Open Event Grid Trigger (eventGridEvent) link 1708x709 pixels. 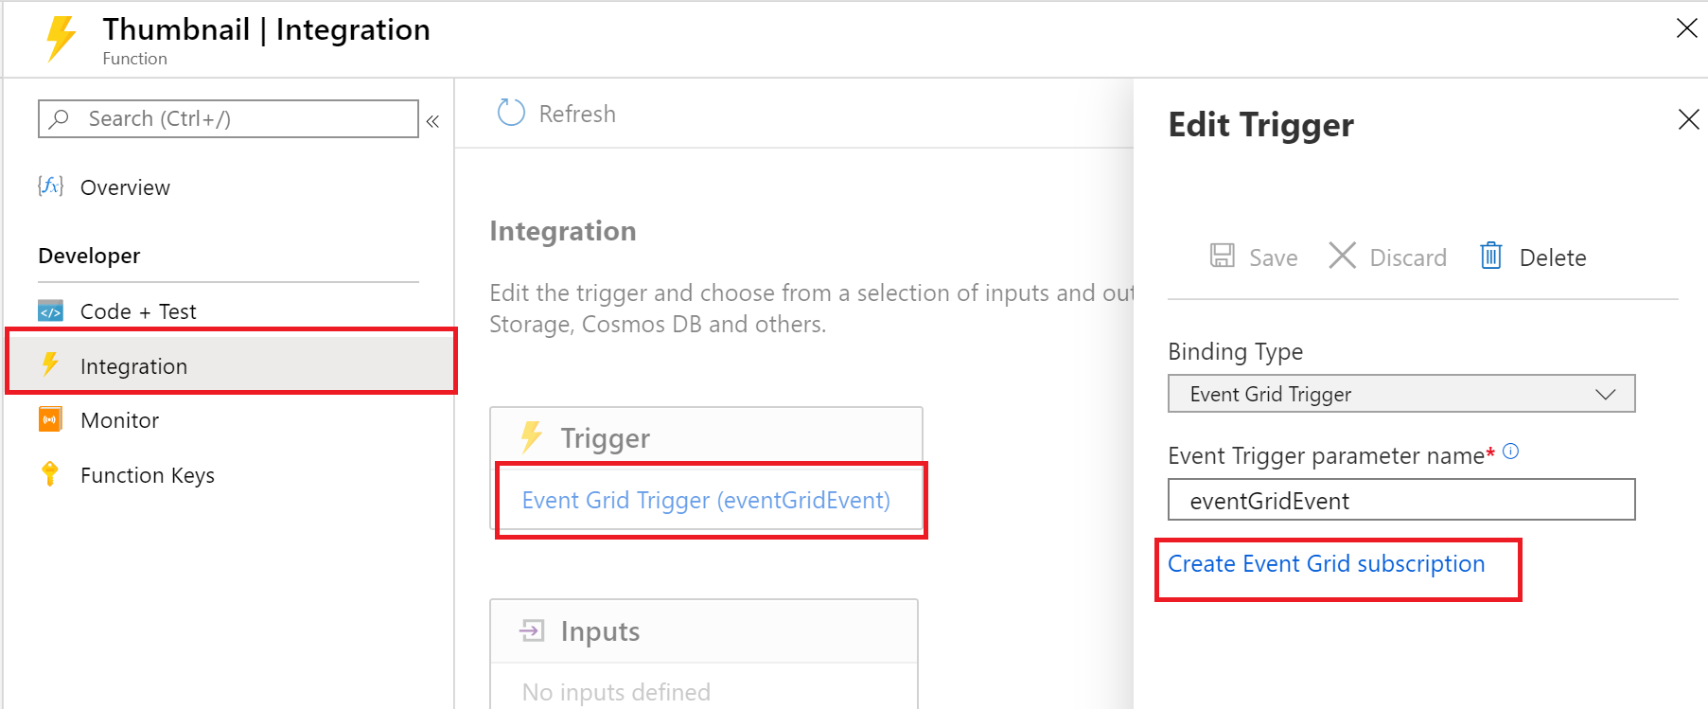pos(706,500)
